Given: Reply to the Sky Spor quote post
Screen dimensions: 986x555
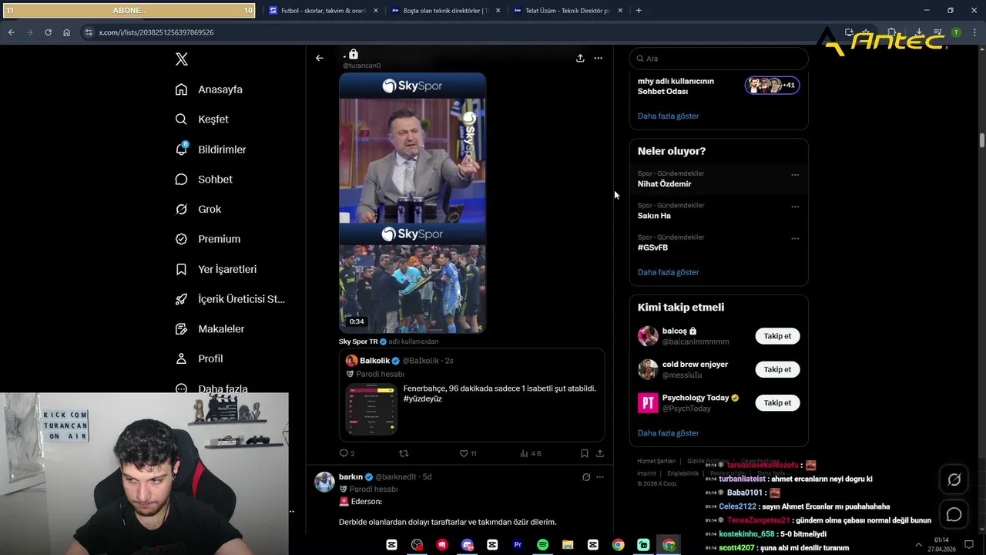Looking at the screenshot, I should click(347, 453).
